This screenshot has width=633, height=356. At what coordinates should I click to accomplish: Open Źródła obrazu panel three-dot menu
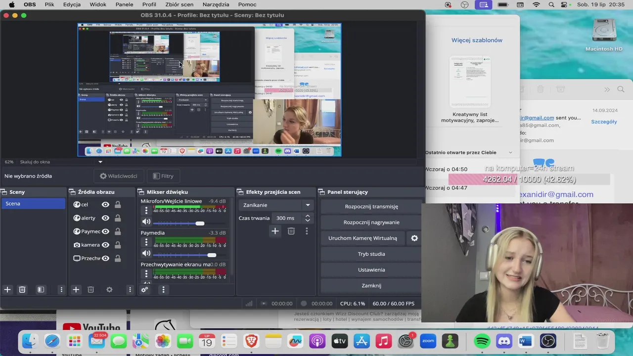pos(130,290)
